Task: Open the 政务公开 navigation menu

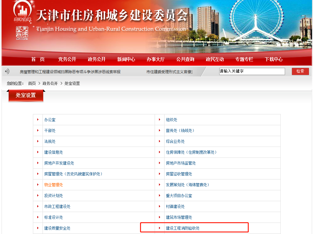Action: tap(97, 59)
